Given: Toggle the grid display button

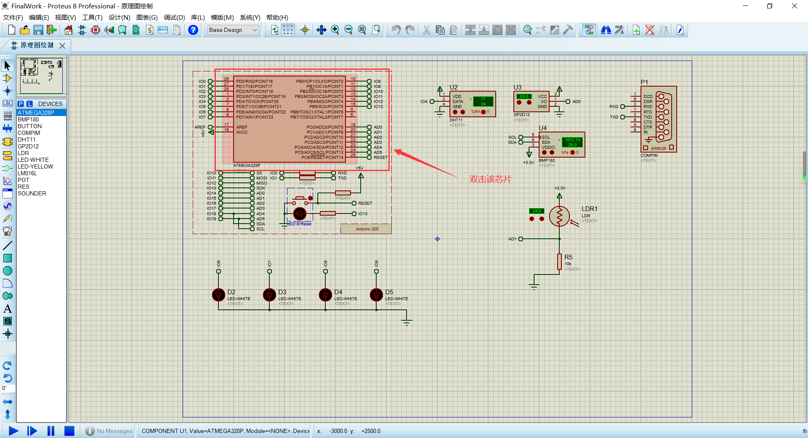Looking at the screenshot, I should coord(288,30).
